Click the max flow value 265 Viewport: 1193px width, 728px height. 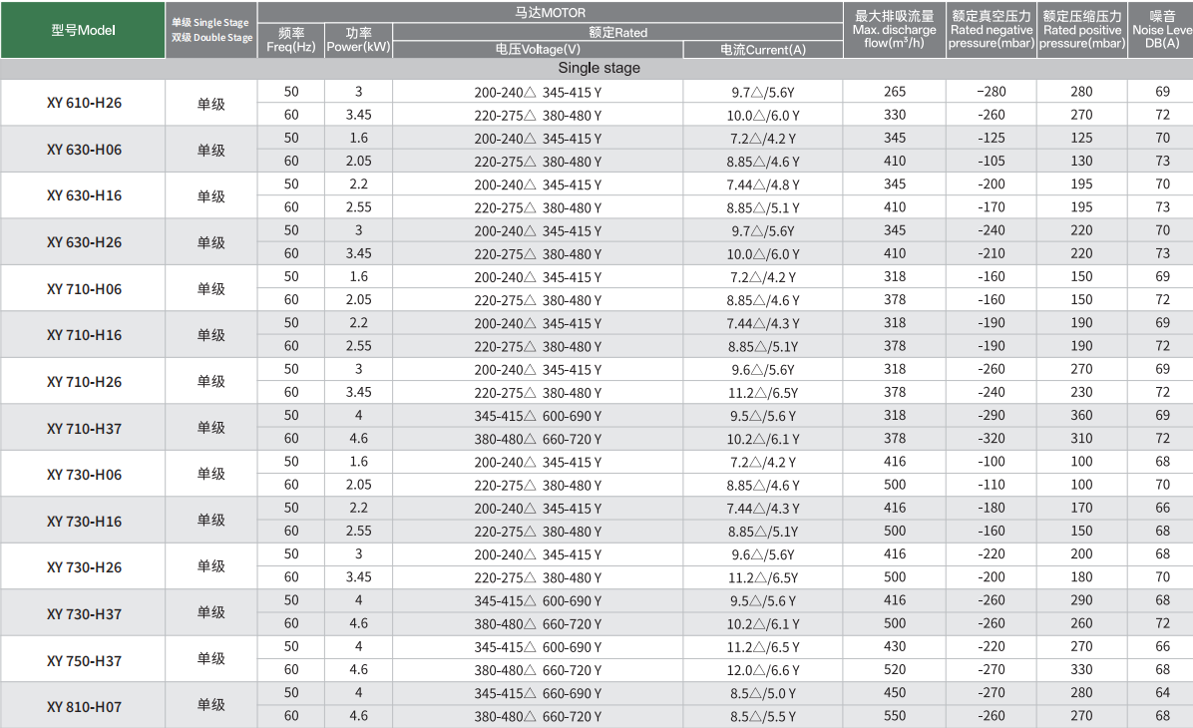[x=895, y=92]
